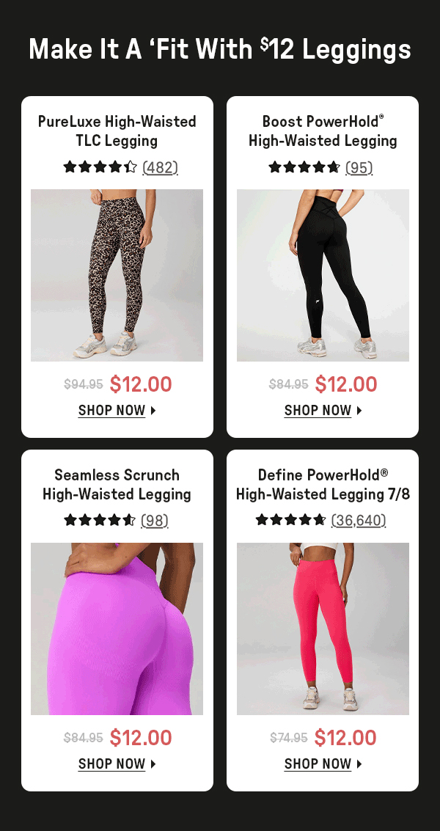Click the star rating icons under Seamless Scrunch
440x831 pixels.
pos(100,521)
